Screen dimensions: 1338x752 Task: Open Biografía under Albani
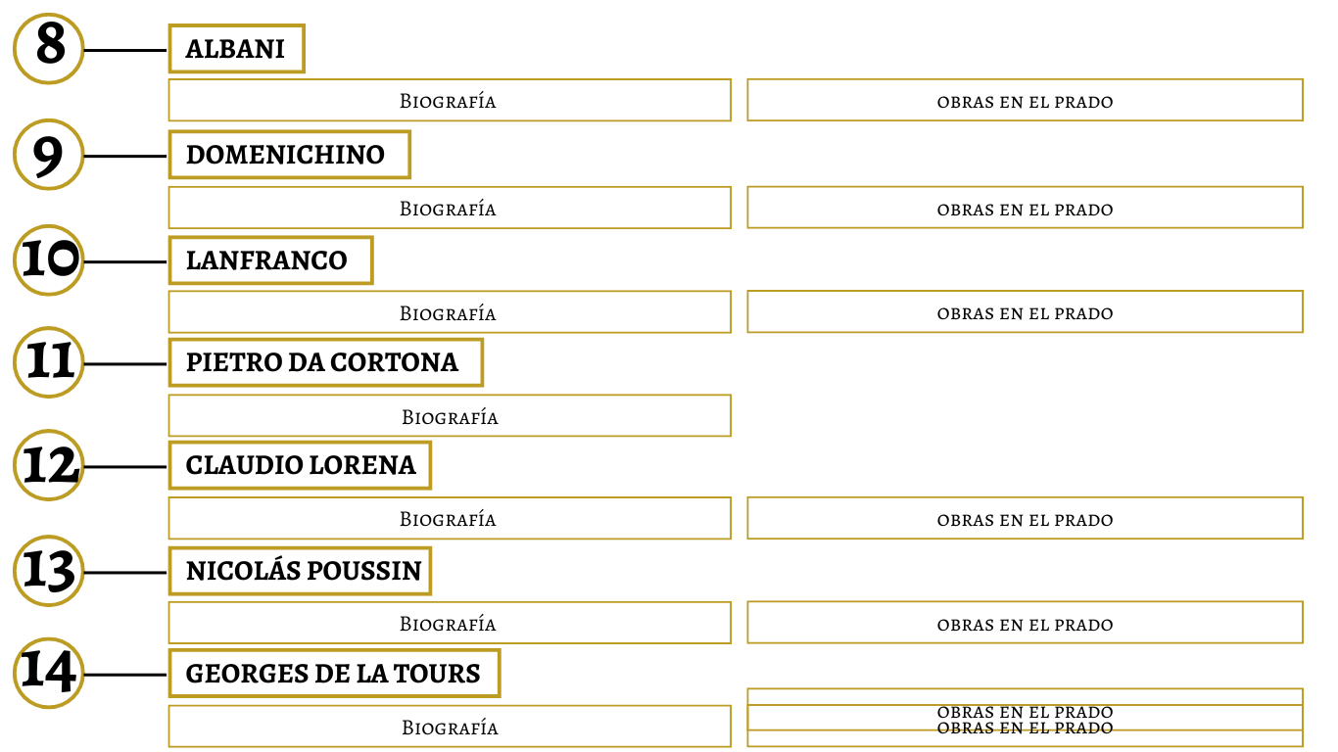[450, 100]
